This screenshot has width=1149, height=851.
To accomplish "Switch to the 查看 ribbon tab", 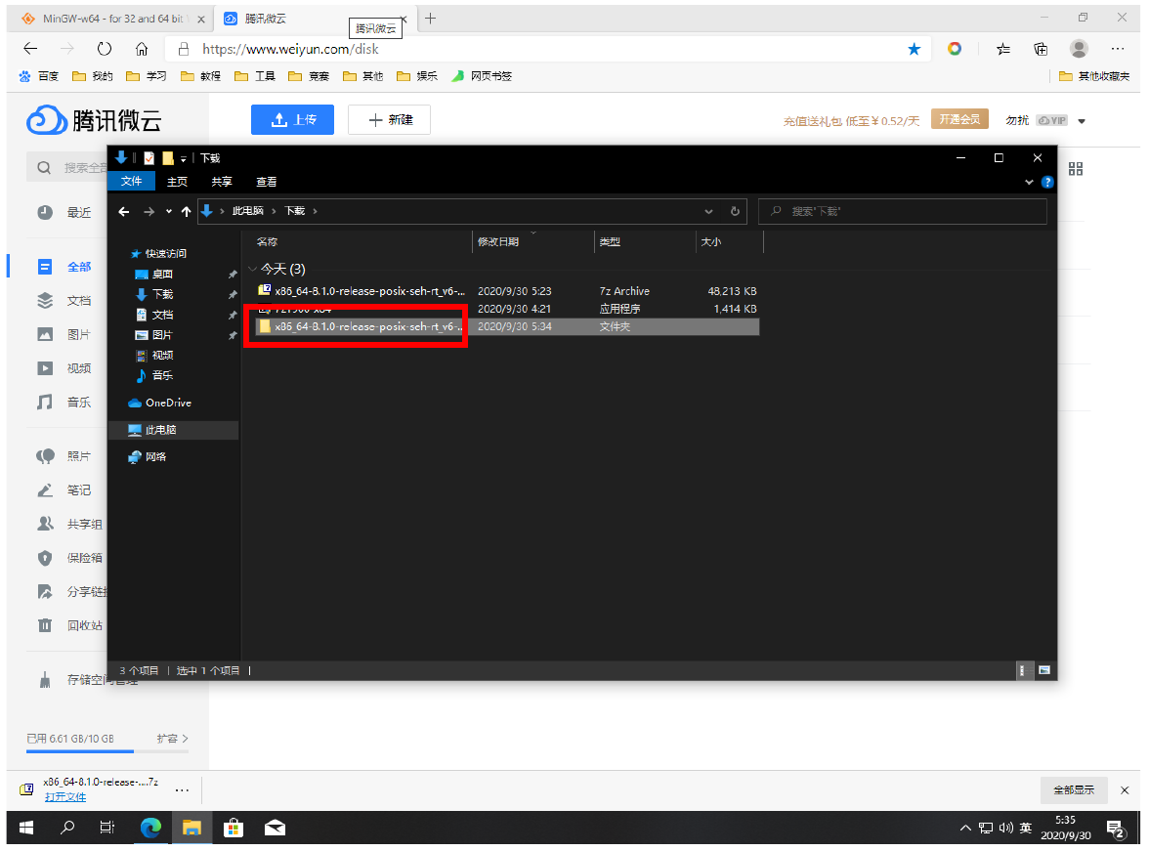I will click(x=266, y=182).
